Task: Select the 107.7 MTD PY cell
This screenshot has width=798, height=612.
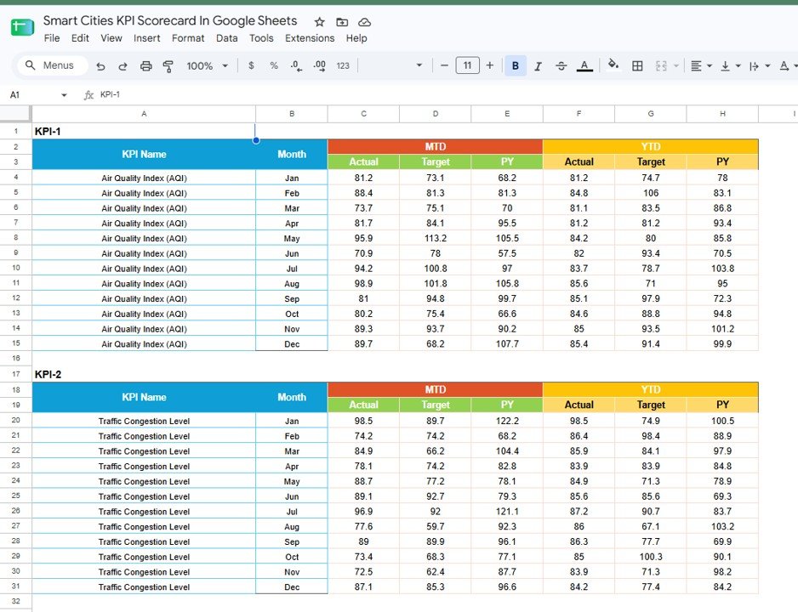Action: click(507, 344)
